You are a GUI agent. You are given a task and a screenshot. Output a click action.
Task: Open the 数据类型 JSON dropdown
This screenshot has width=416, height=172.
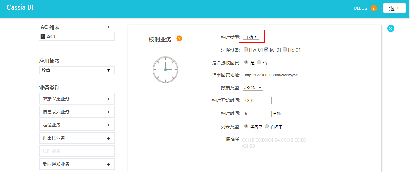(253, 88)
